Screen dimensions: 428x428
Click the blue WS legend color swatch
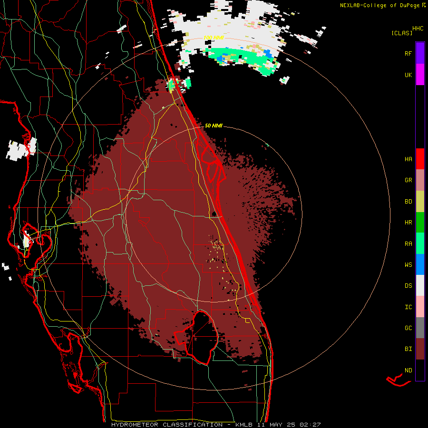tap(420, 264)
